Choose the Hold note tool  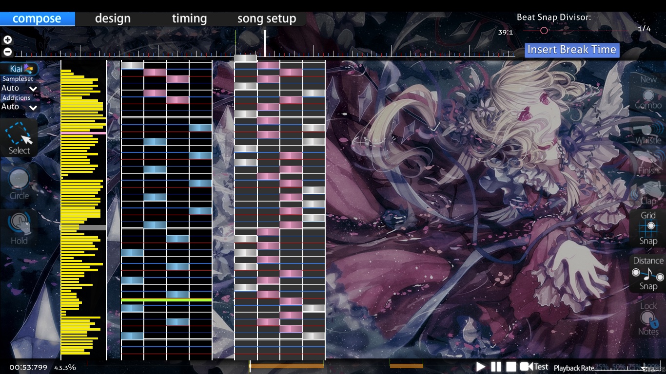tap(19, 228)
